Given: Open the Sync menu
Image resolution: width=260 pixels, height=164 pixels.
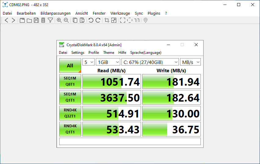Looking at the screenshot, I should coord(139,13).
